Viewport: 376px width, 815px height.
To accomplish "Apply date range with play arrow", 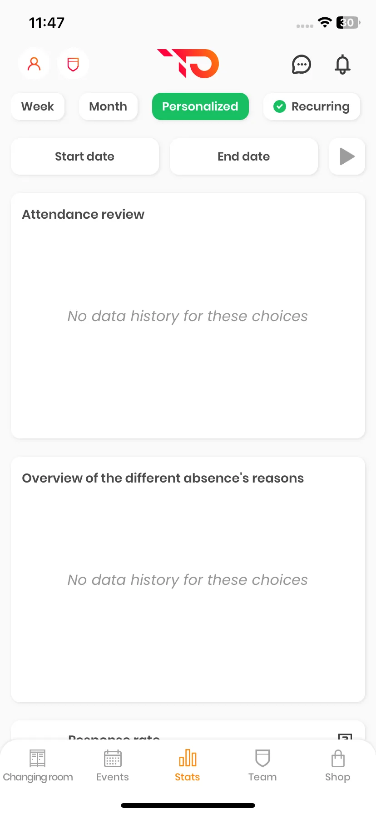I will pos(347,156).
